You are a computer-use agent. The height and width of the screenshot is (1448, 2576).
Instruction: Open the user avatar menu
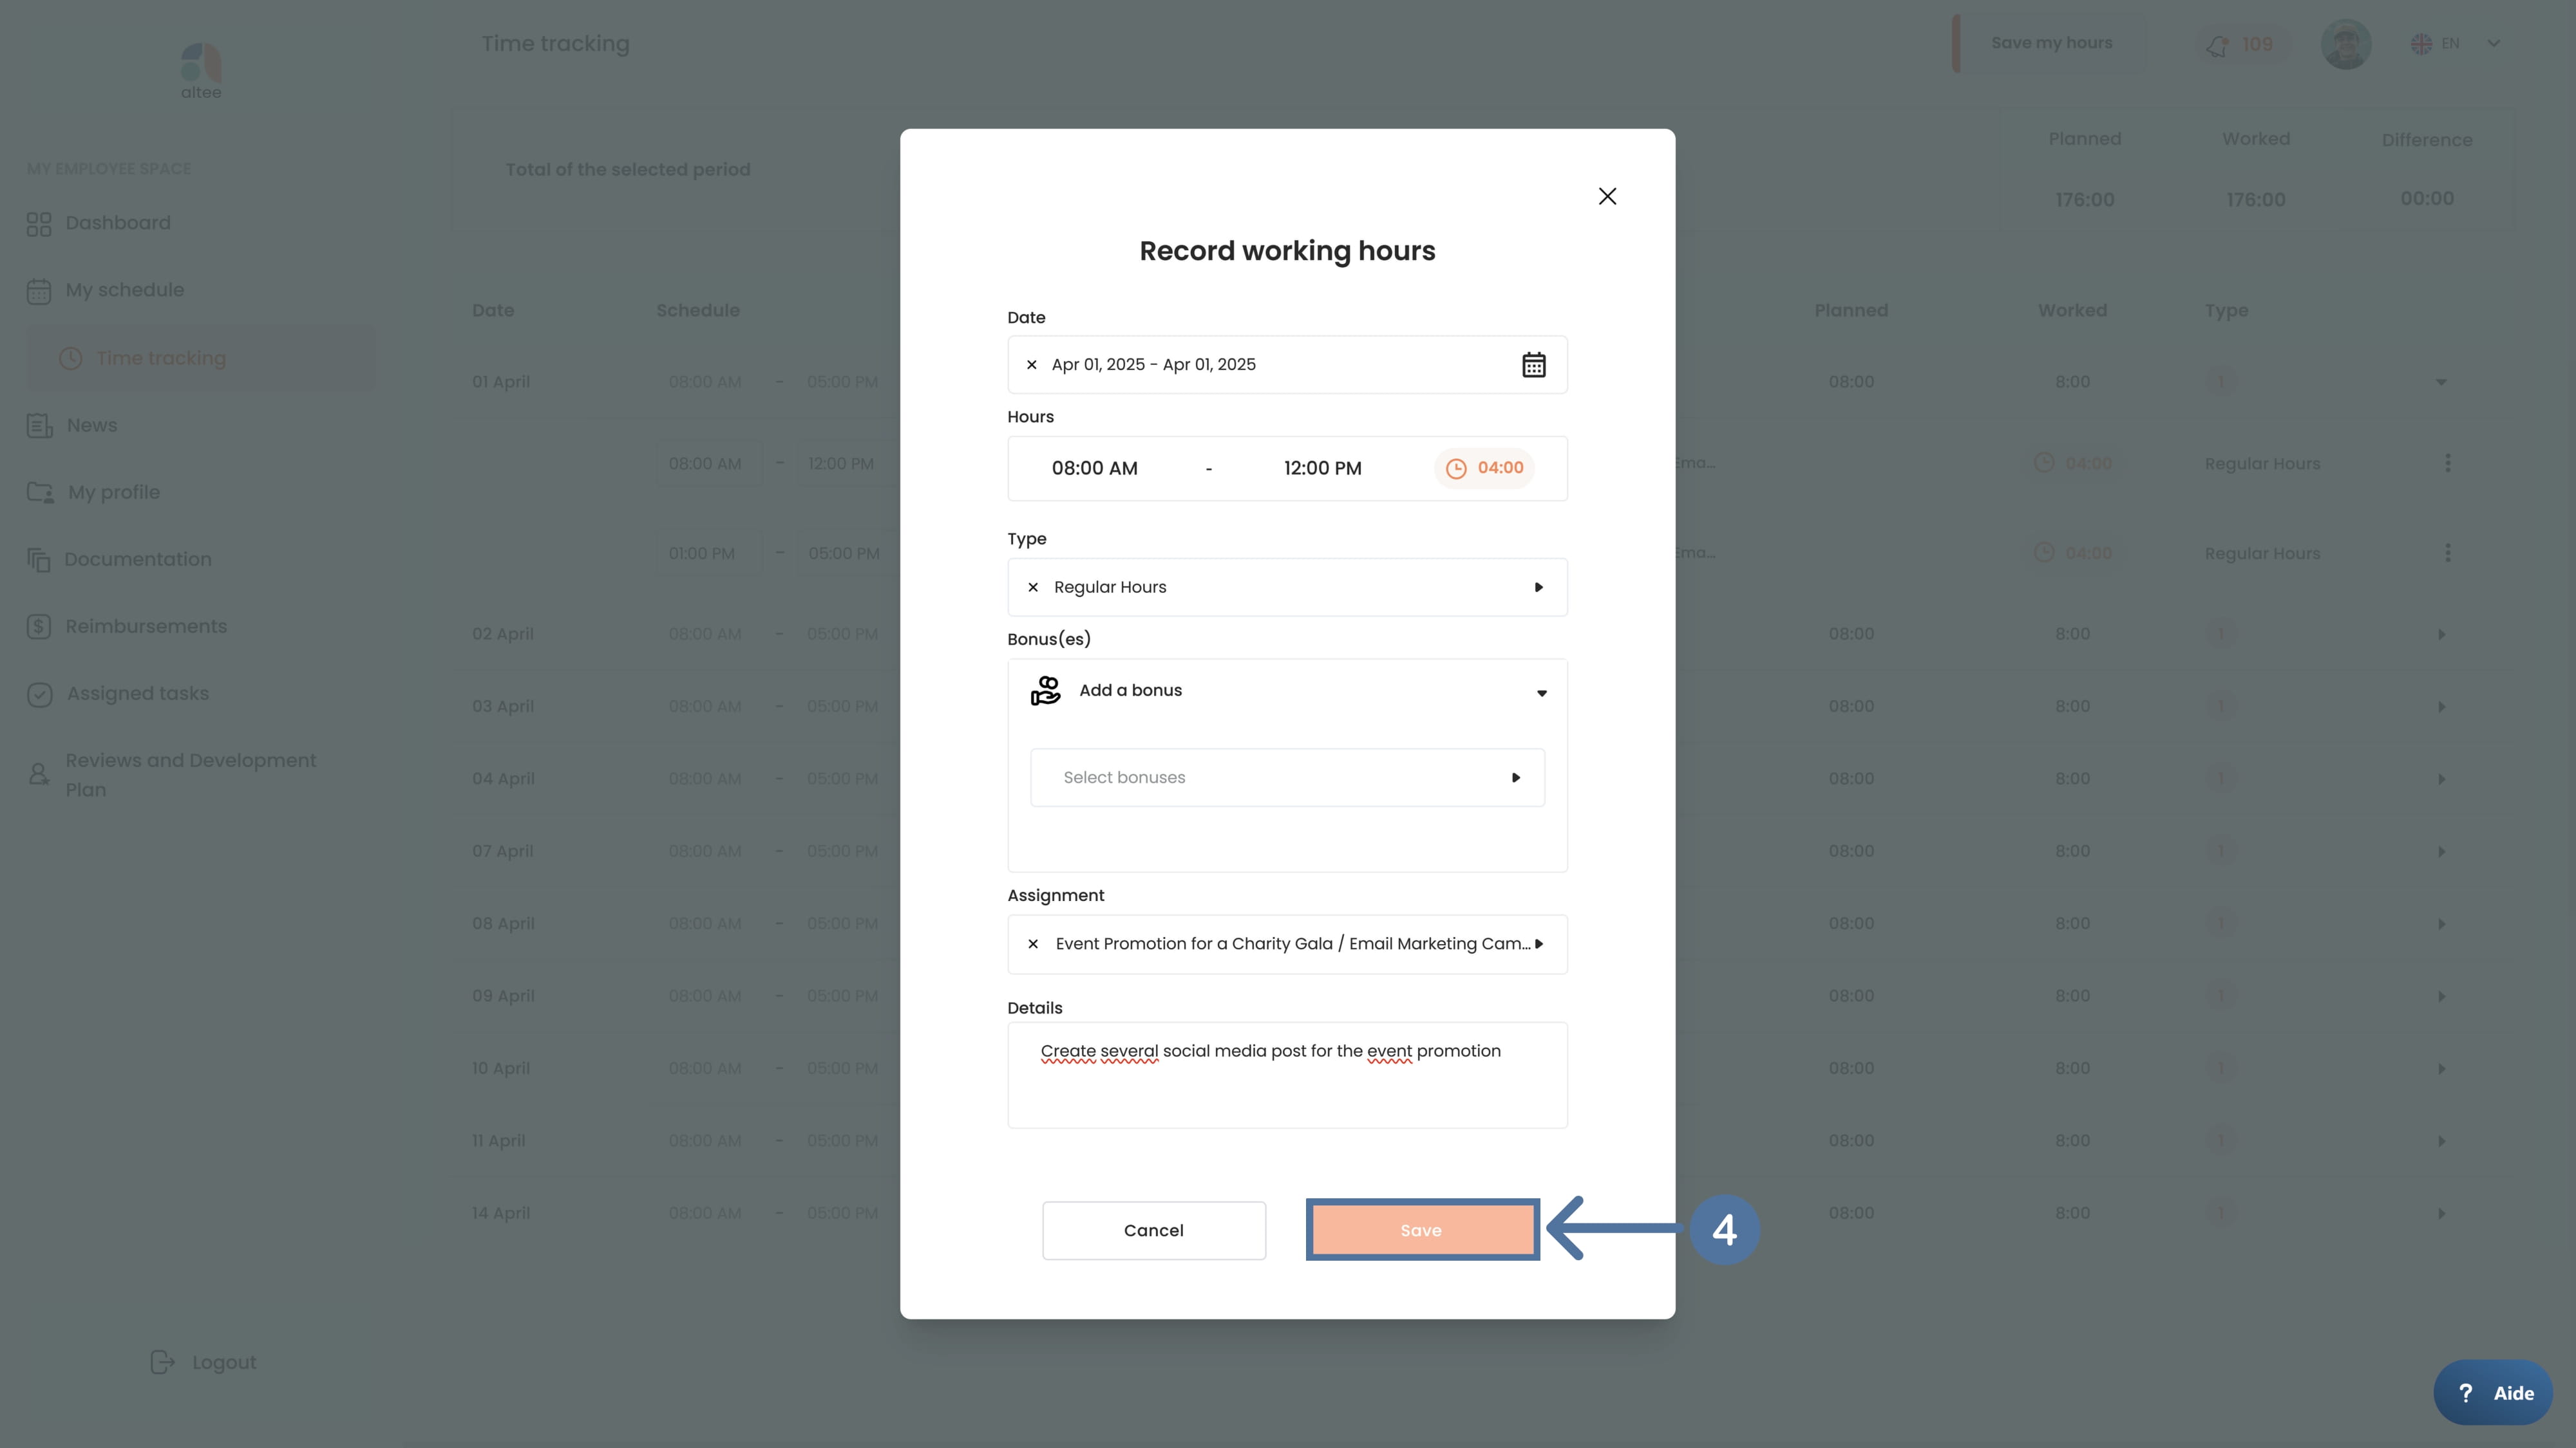2345,44
